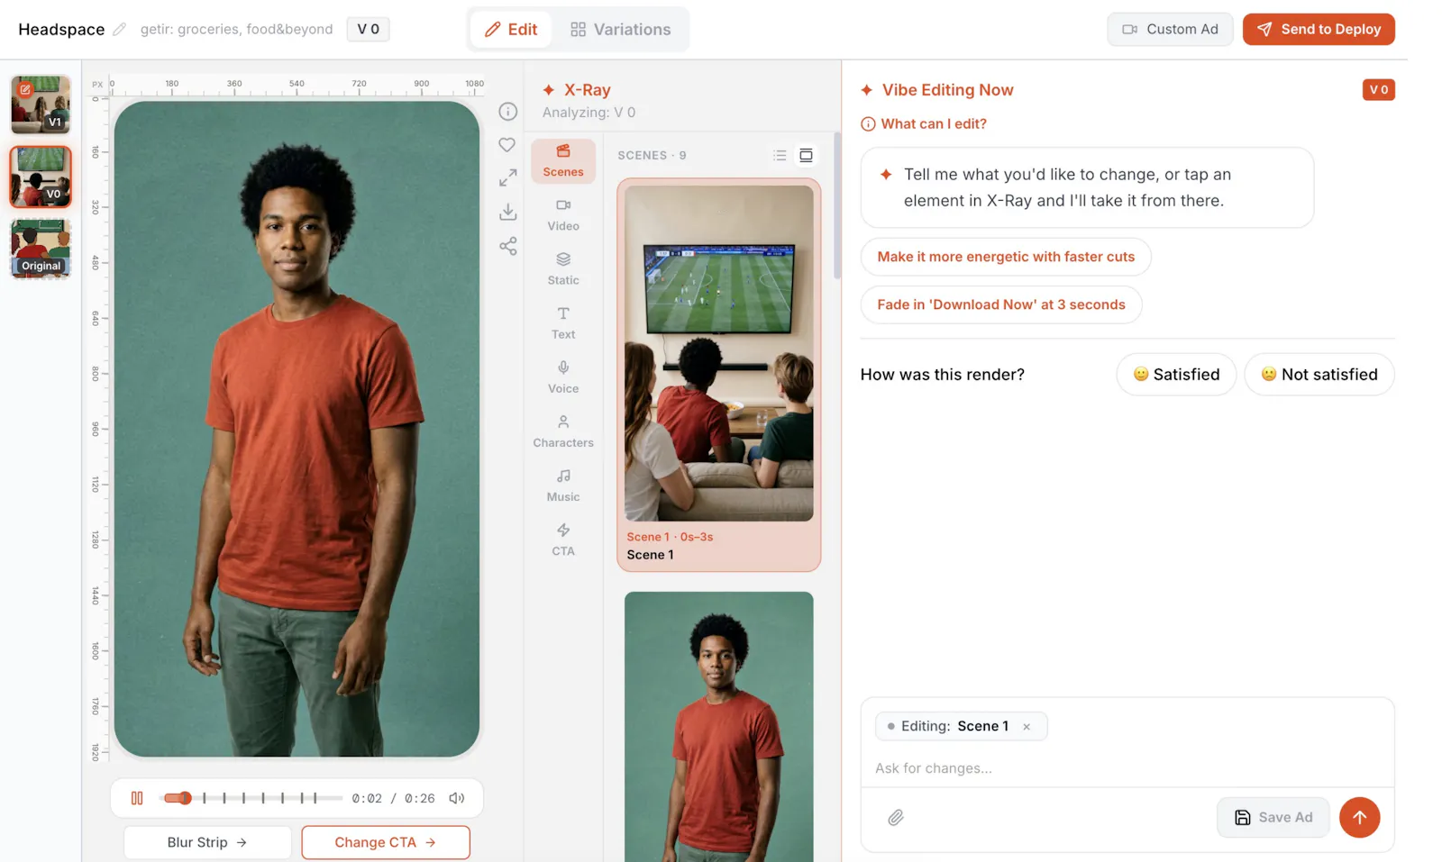
Task: Open the CTA section
Action: [563, 540]
